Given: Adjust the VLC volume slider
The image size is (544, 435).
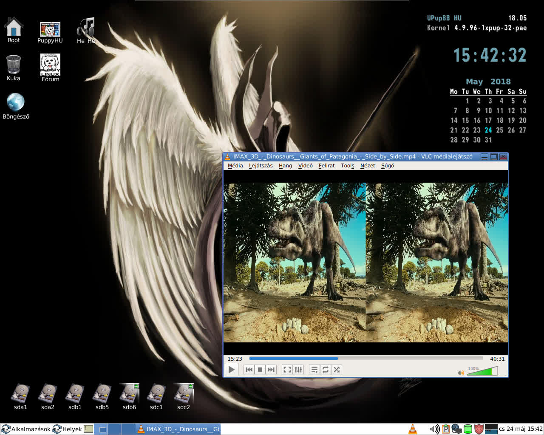Looking at the screenshot, I should click(x=482, y=371).
